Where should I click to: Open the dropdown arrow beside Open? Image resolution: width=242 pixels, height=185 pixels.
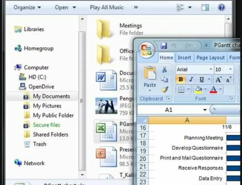pos(74,7)
